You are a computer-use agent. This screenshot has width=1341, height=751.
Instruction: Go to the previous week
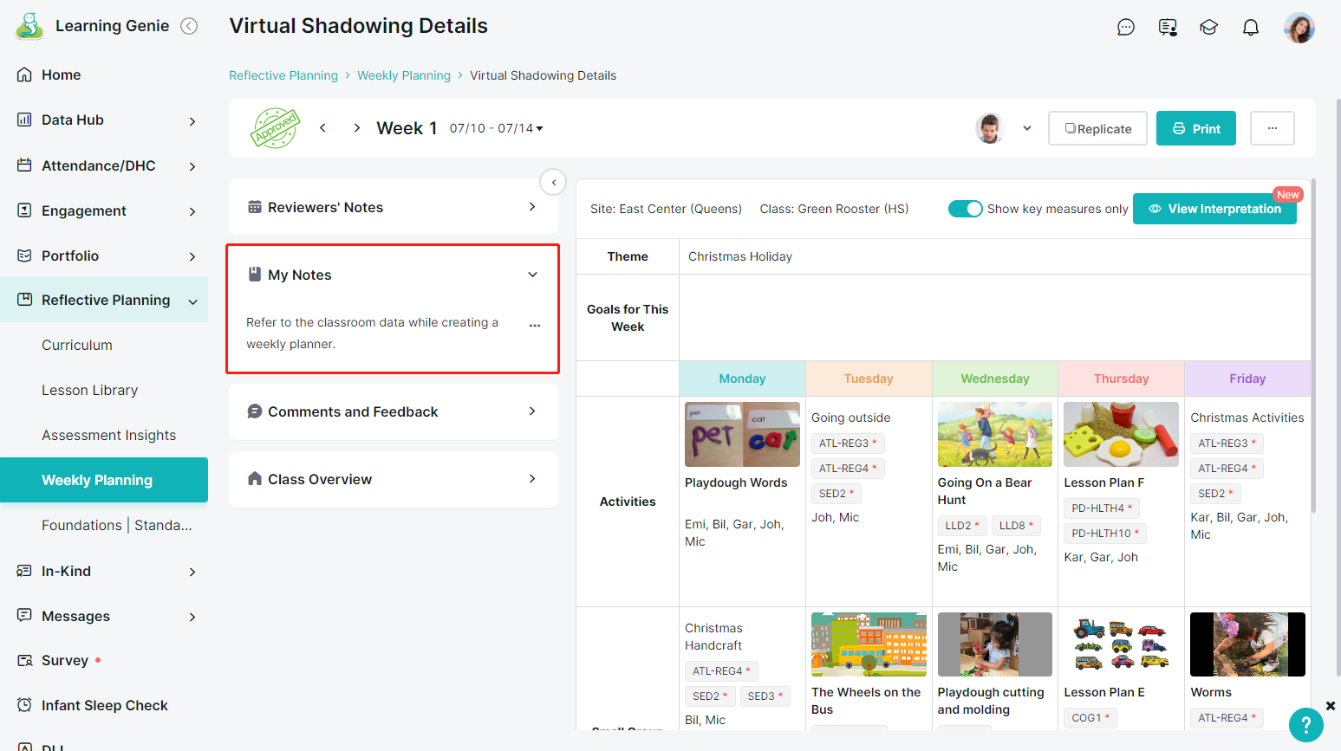coord(322,128)
